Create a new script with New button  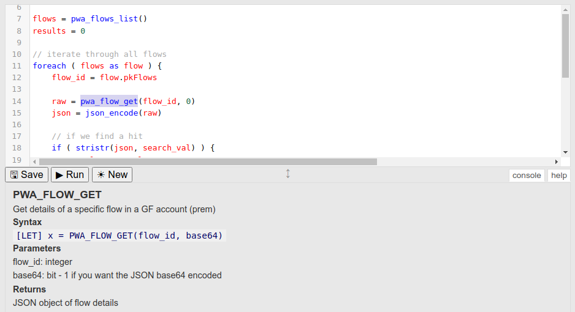pyautogui.click(x=112, y=175)
